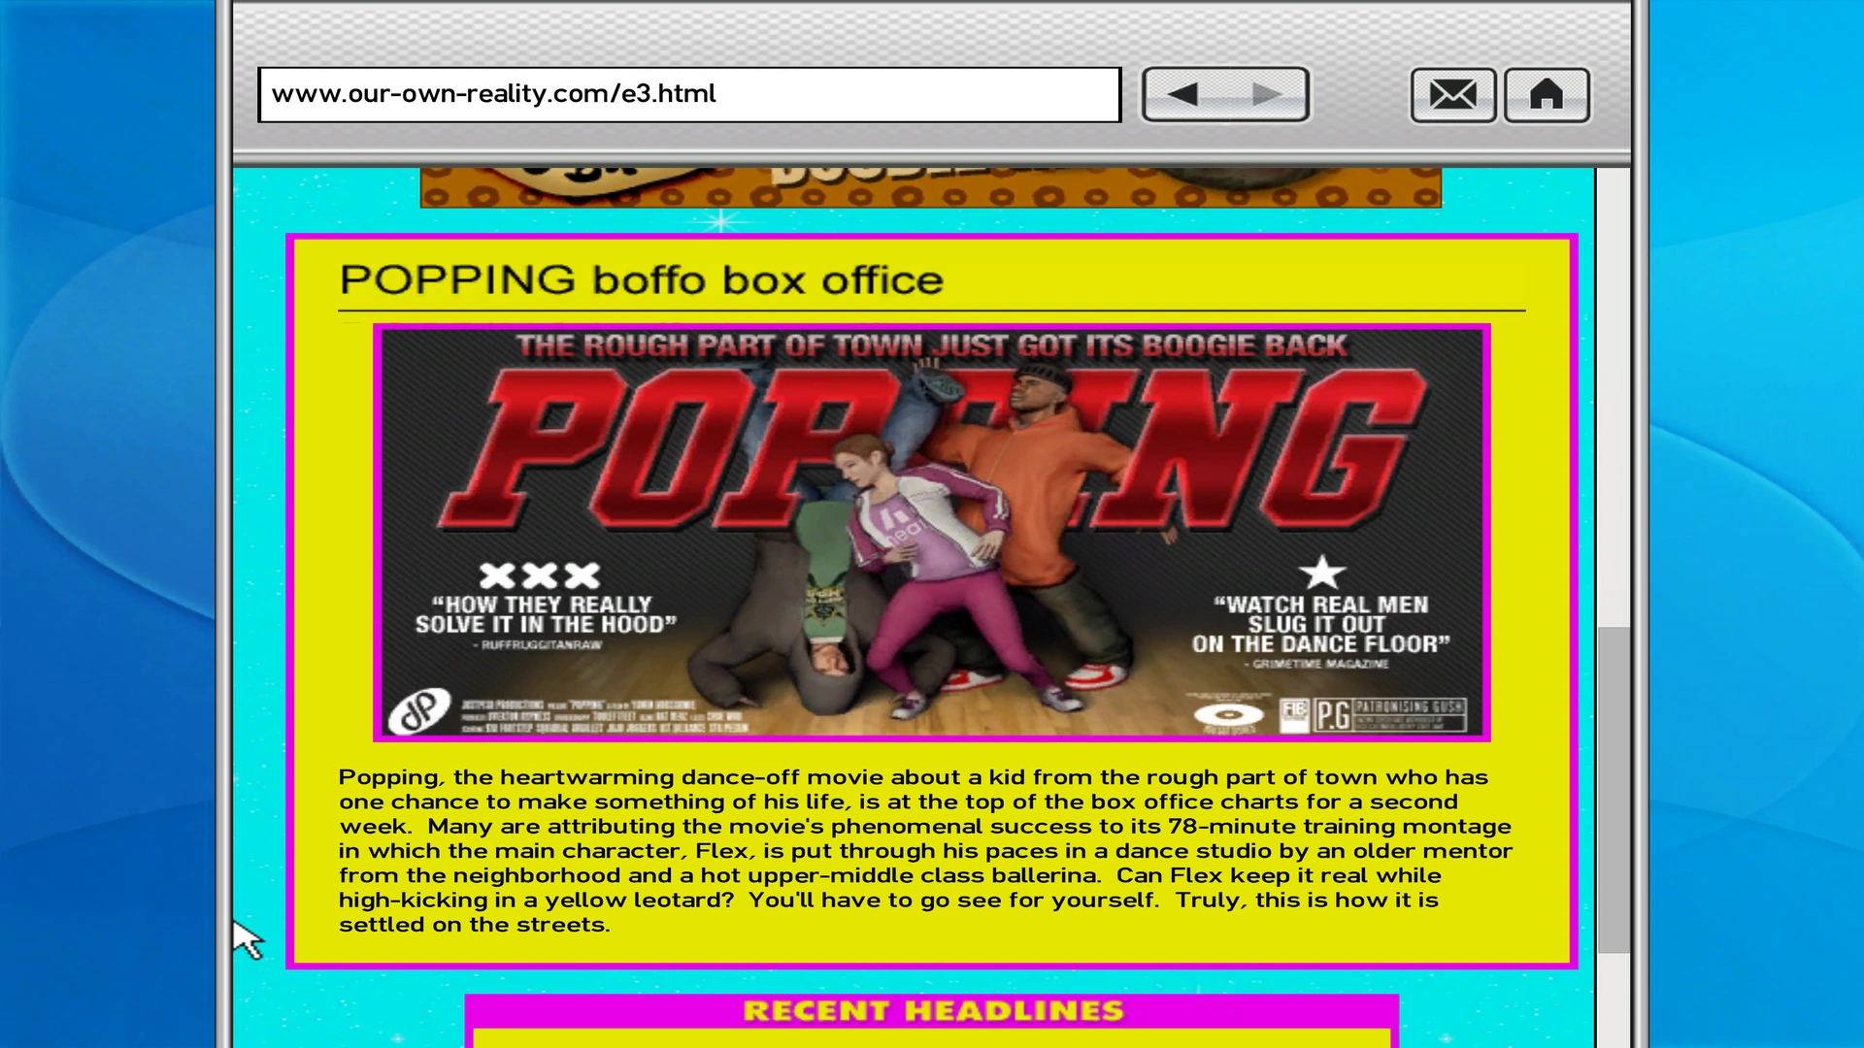This screenshot has width=1864, height=1048.
Task: Click the Recent Headlines section header
Action: (x=932, y=1011)
